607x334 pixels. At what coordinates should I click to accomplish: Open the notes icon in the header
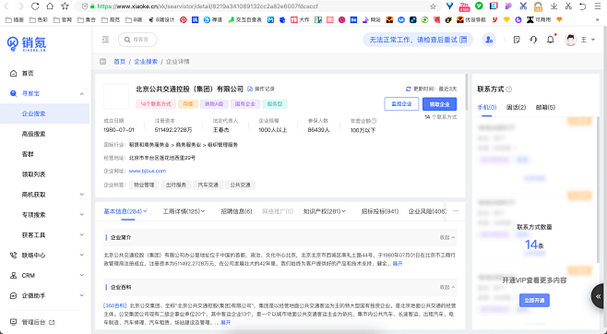pos(517,40)
